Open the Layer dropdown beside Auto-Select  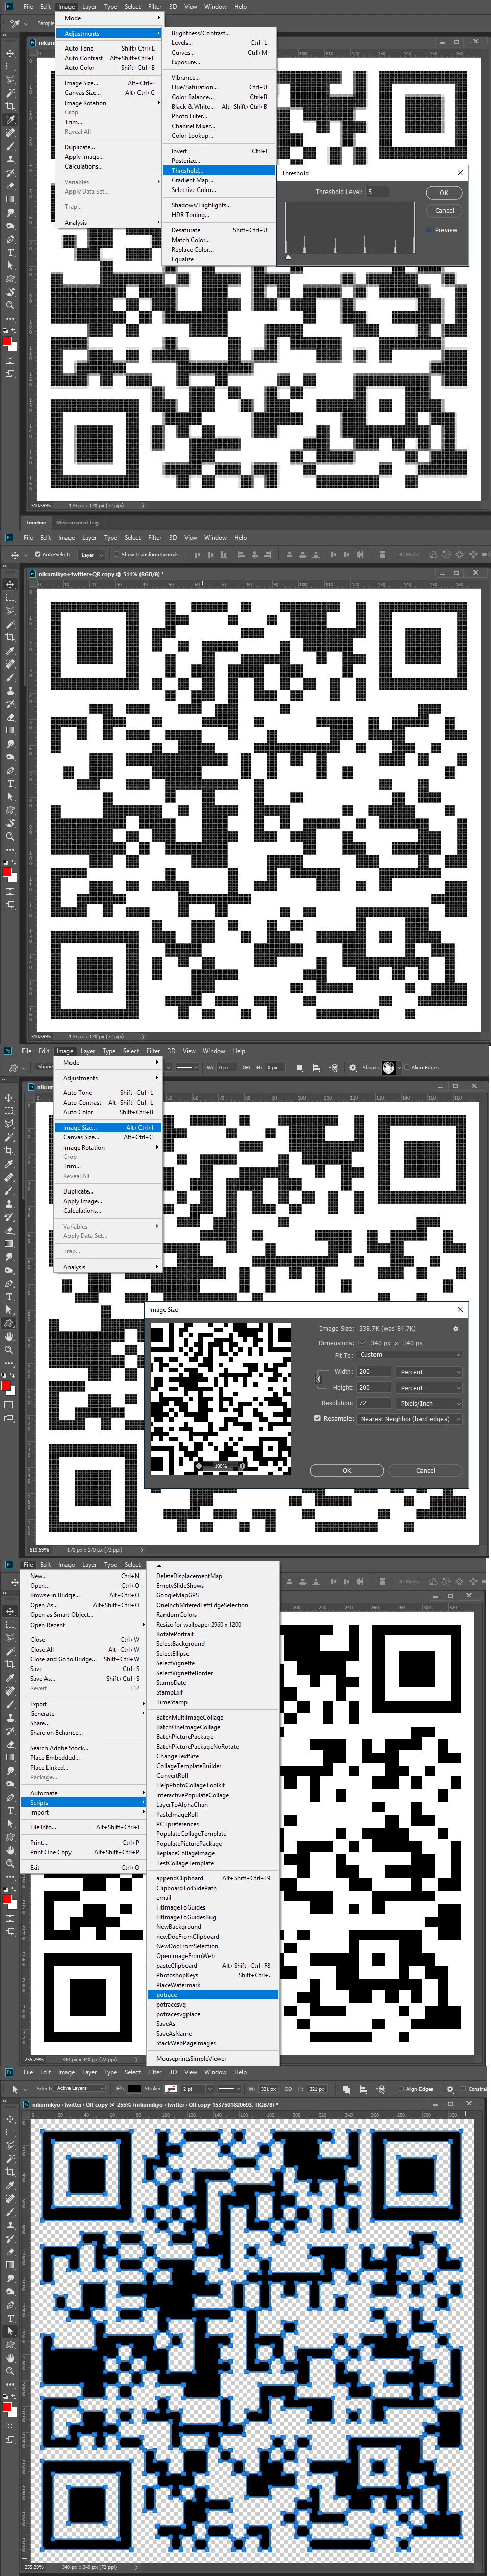point(91,554)
